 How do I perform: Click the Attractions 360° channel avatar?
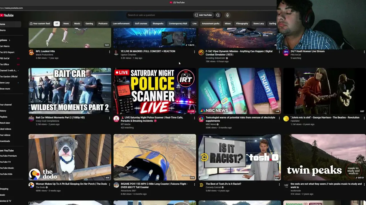point(116,185)
